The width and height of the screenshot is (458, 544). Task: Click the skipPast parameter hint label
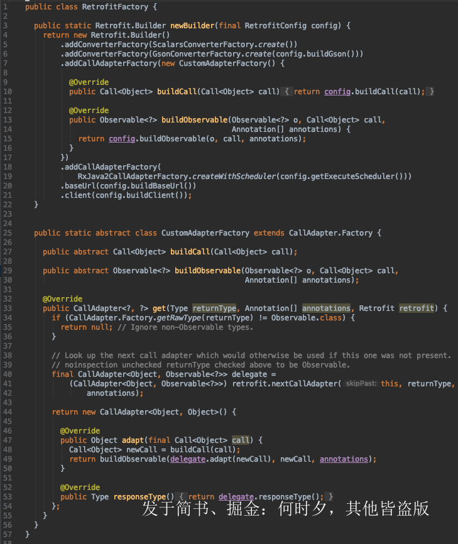361,383
